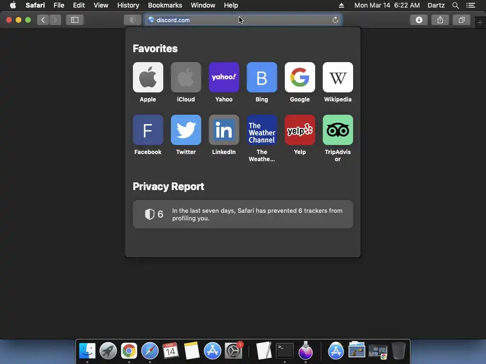Open Terminal from the Dock
This screenshot has height=364, width=486.
coord(285,351)
